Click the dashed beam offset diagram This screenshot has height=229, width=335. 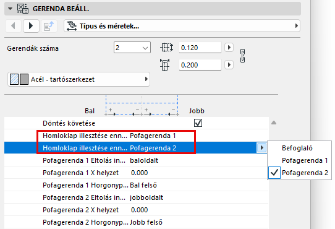[x=142, y=106]
